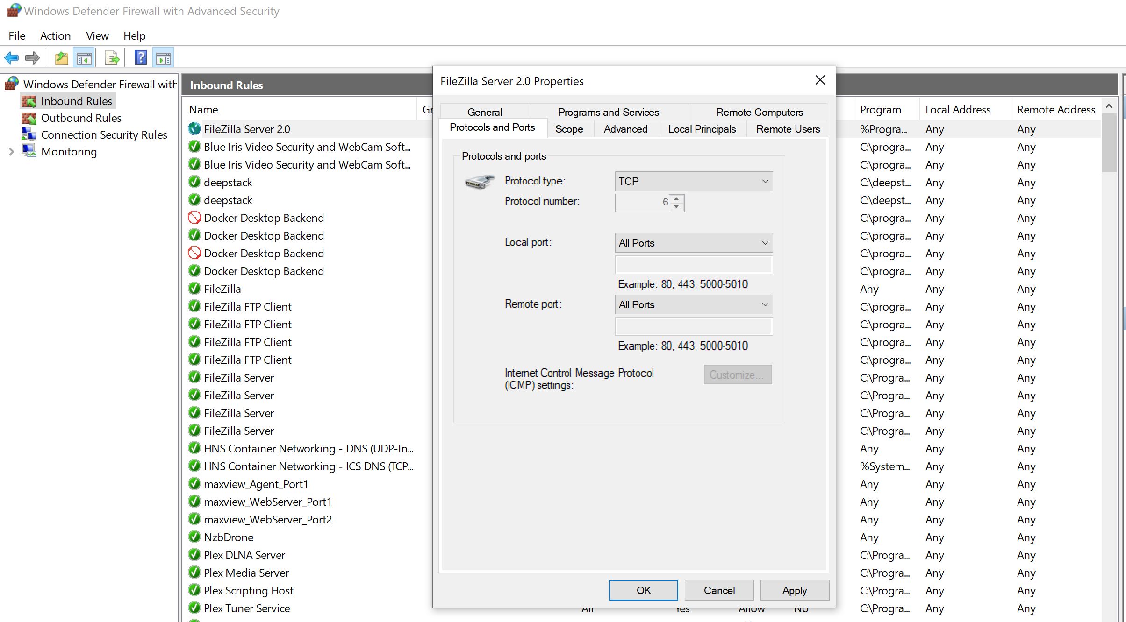The width and height of the screenshot is (1126, 622).
Task: Click the Forward arrow toolbar icon
Action: tap(32, 58)
